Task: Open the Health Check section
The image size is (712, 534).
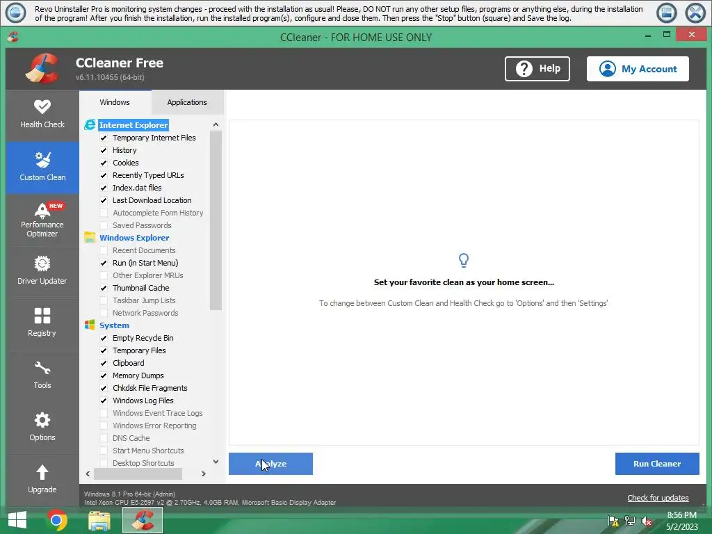Action: tap(42, 115)
